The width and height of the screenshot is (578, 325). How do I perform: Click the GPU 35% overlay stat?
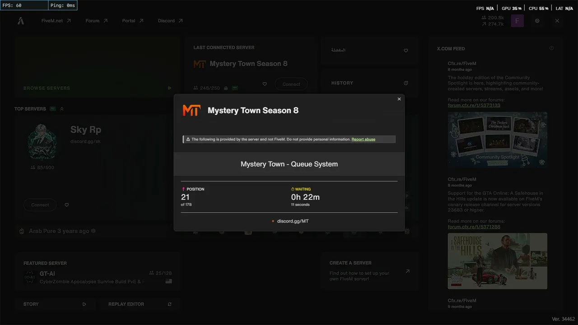click(511, 8)
